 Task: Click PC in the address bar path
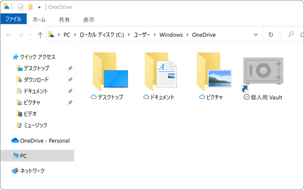(66, 35)
